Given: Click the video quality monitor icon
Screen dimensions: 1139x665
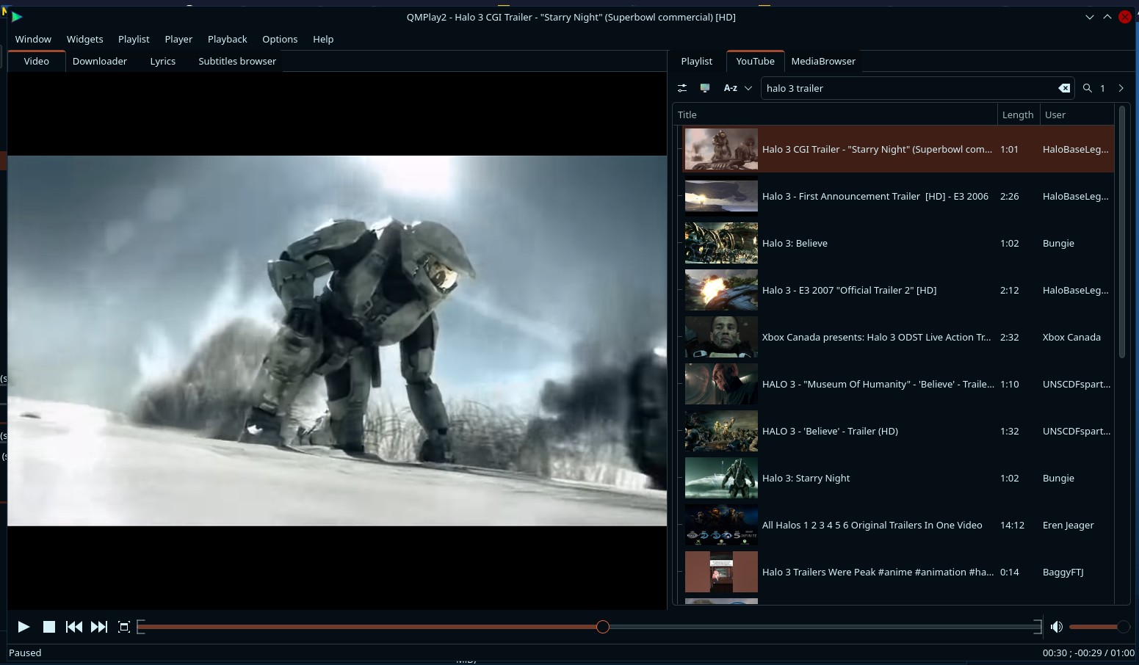Looking at the screenshot, I should pyautogui.click(x=705, y=88).
